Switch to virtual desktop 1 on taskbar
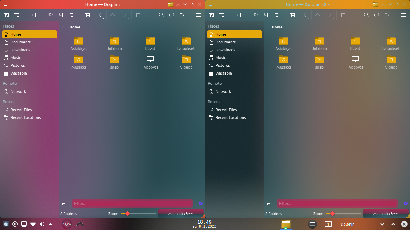410x230 pixels. click(328, 224)
